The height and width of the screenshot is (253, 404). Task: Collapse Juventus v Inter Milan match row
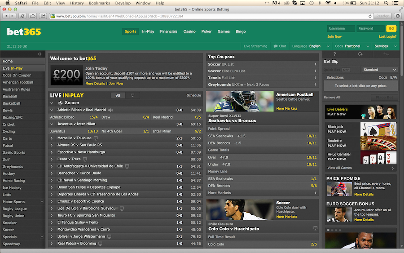52,124
